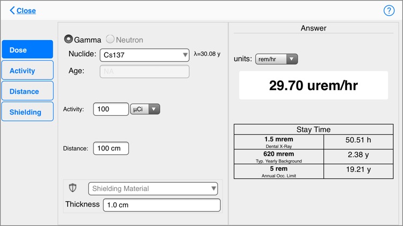Image resolution: width=403 pixels, height=226 pixels.
Task: Click the 29.70 urem/hr answer display
Action: [x=313, y=85]
